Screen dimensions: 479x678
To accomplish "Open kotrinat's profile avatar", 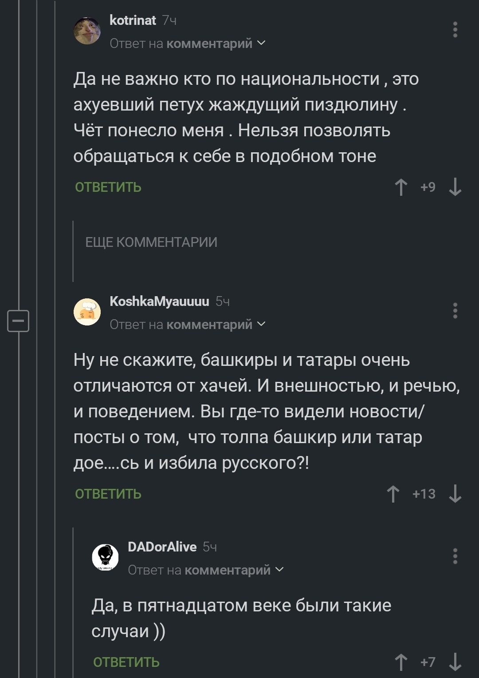I will pyautogui.click(x=87, y=31).
